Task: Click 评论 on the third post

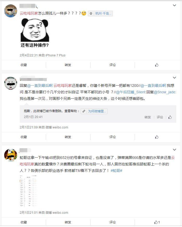Action: (113, 222)
